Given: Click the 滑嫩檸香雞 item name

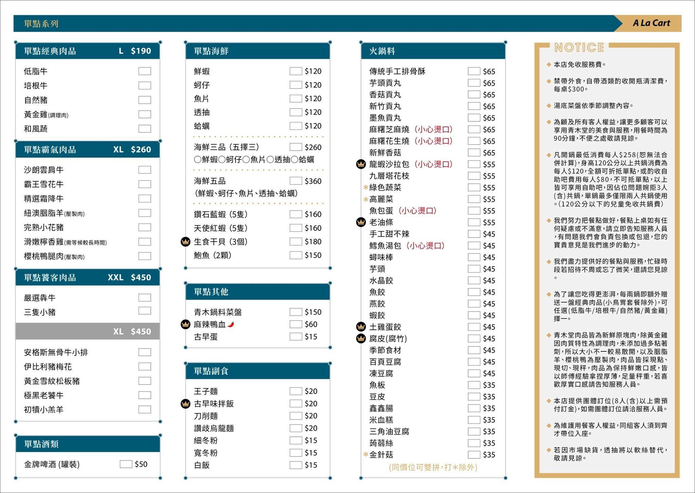Looking at the screenshot, I should (x=44, y=242).
